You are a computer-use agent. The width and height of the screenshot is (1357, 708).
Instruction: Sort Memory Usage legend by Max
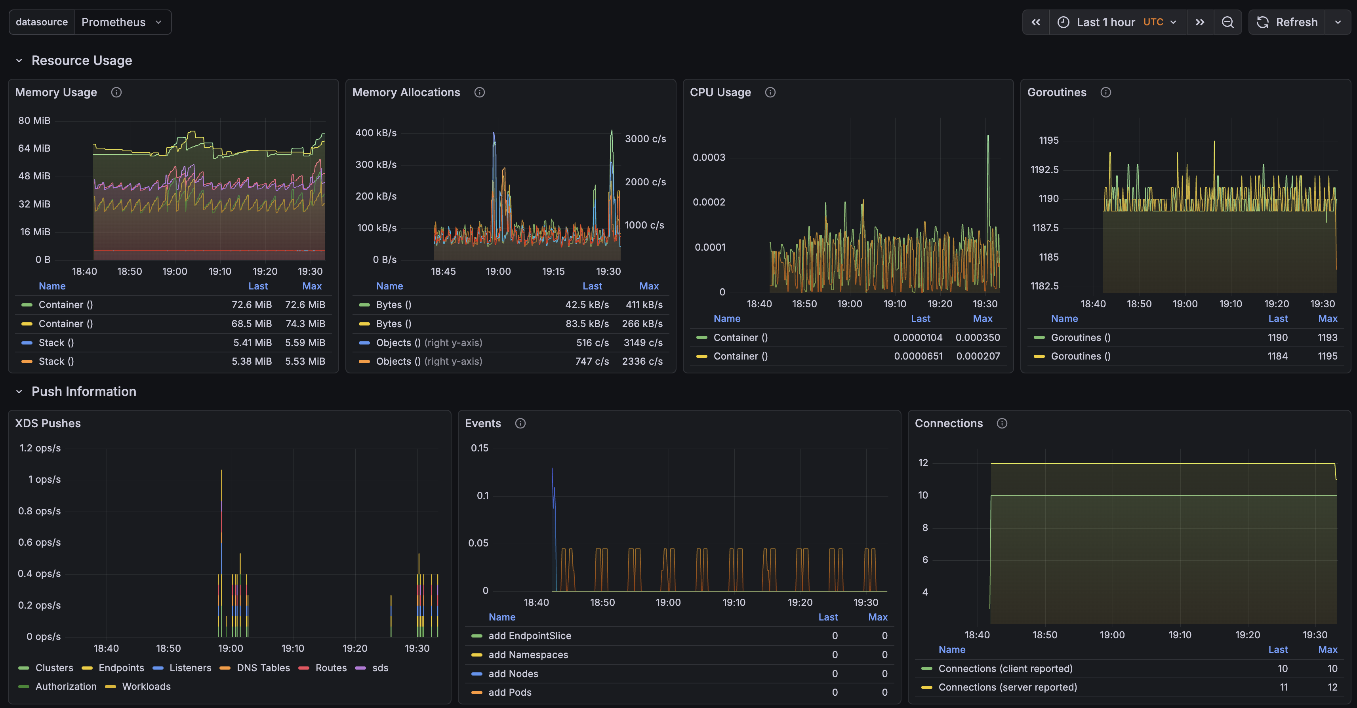[x=312, y=286]
